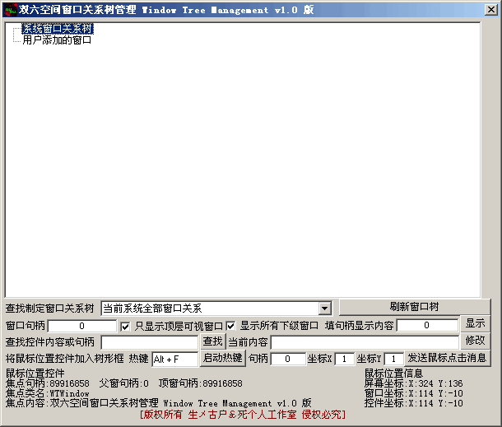
Task: Click the 父窗句柄:0 text
Action: coord(124,383)
